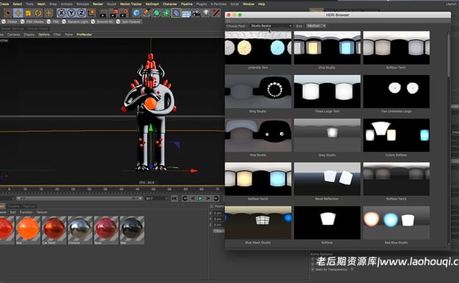Screen dimensions: 459x283
Task: Toggle the coordinate system icon
Action: click(92, 13)
